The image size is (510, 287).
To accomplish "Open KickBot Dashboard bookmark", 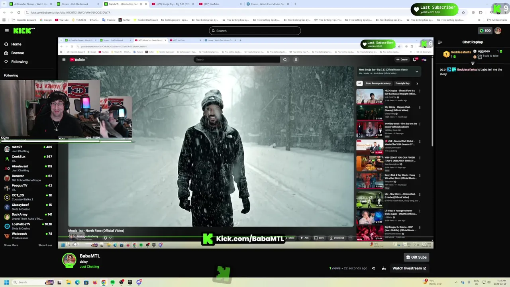I will tap(145, 20).
